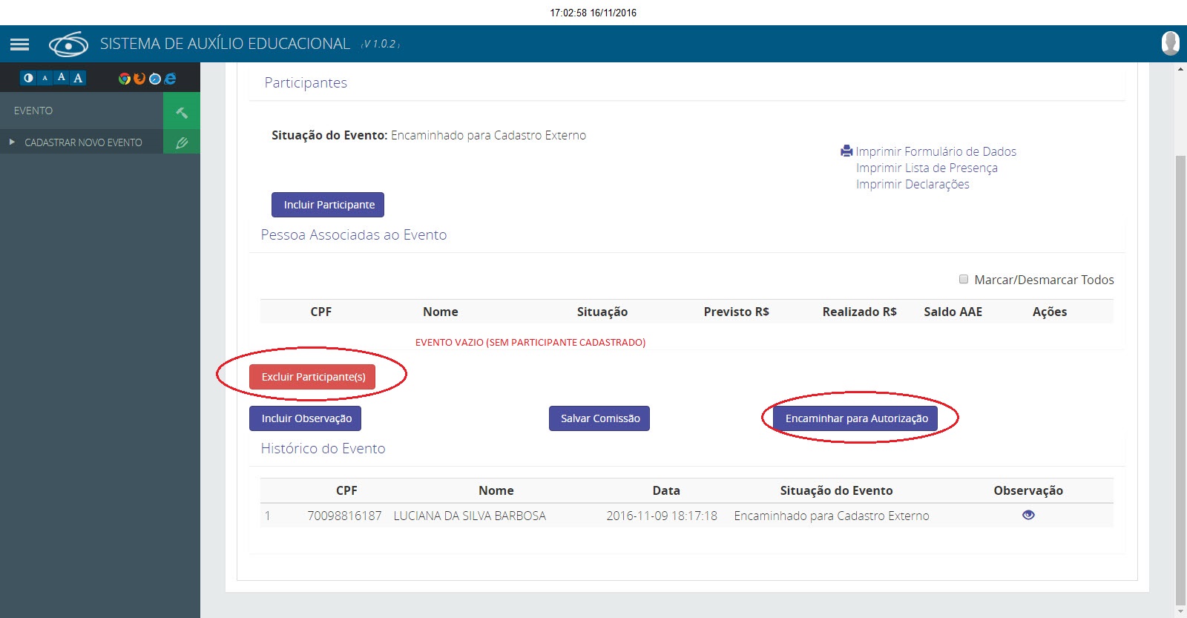The height and width of the screenshot is (618, 1187).
Task: Click the Safari browser icon
Action: pyautogui.click(x=155, y=79)
